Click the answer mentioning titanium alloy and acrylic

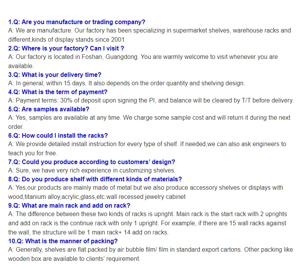pos(145,192)
